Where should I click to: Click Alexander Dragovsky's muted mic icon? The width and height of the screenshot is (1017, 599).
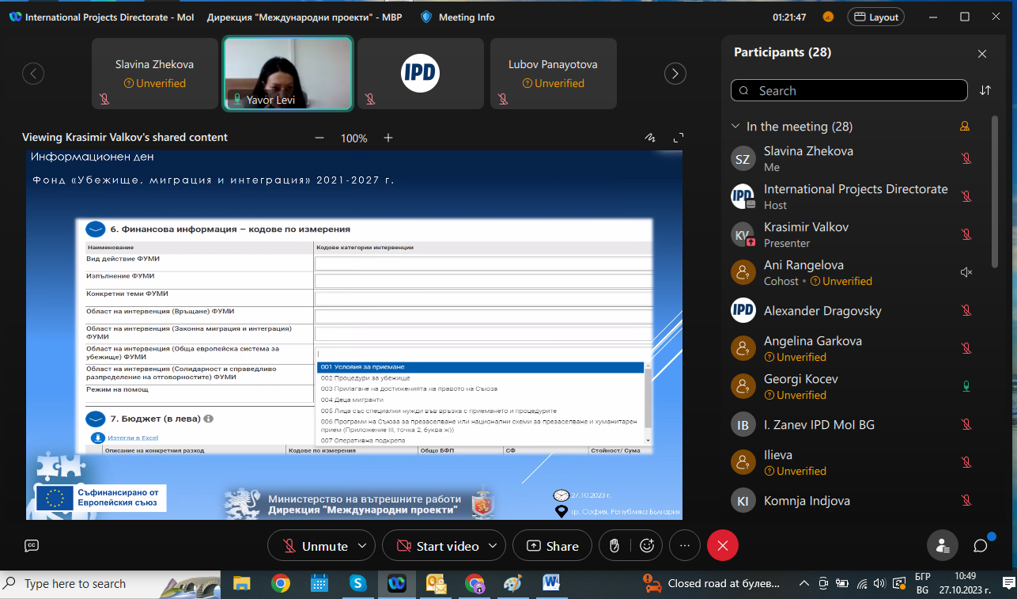click(966, 310)
